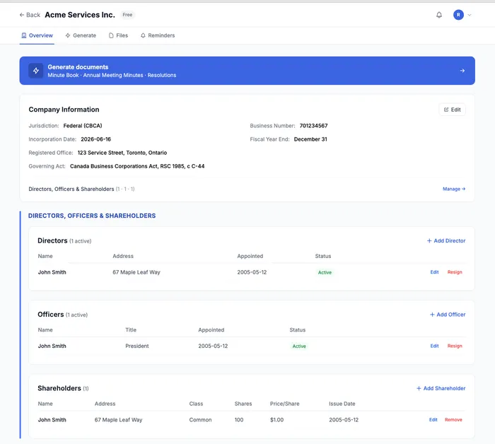Click the Common share class cell

click(x=200, y=420)
